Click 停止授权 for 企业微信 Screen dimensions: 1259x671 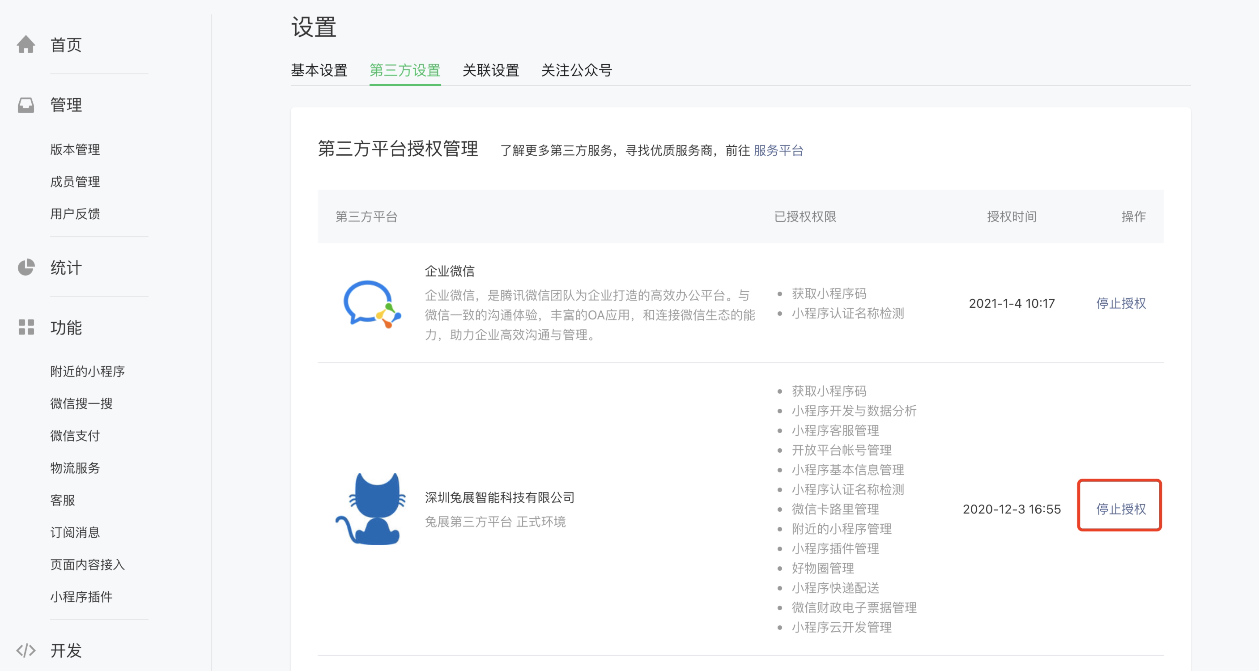(x=1121, y=303)
